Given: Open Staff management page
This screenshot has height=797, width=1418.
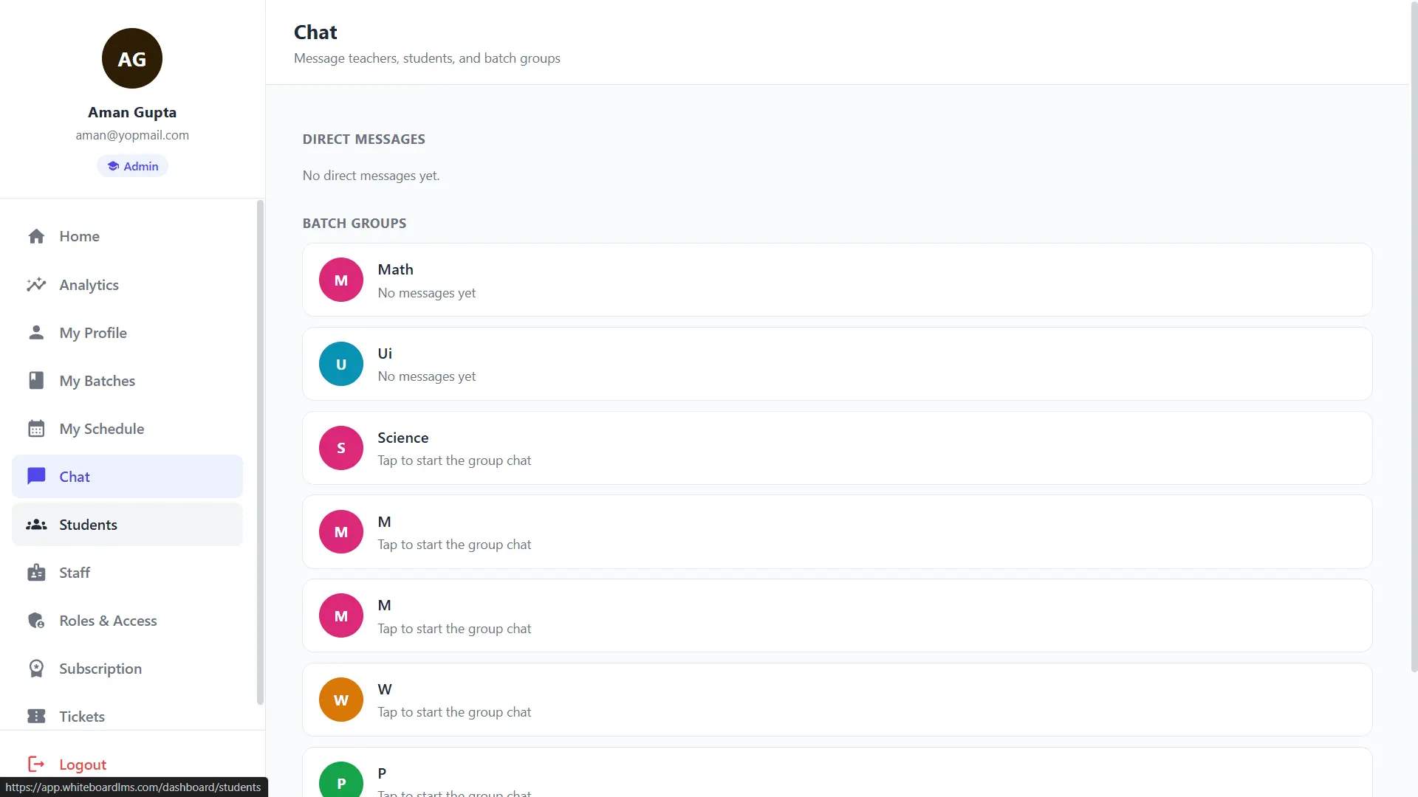Looking at the screenshot, I should [x=127, y=573].
